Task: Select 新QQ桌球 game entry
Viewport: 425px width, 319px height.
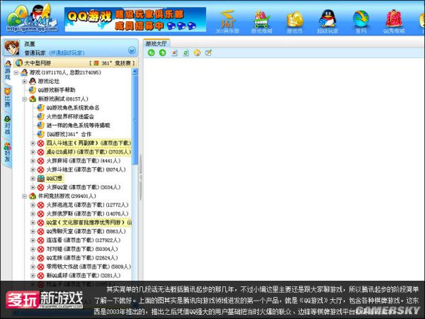Action: (x=84, y=275)
